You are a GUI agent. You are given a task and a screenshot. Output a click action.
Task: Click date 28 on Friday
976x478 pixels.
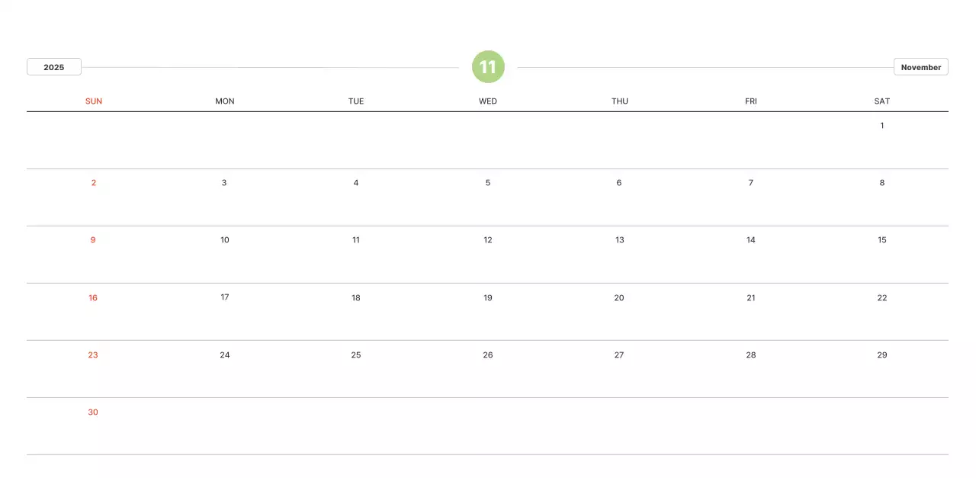751,355
